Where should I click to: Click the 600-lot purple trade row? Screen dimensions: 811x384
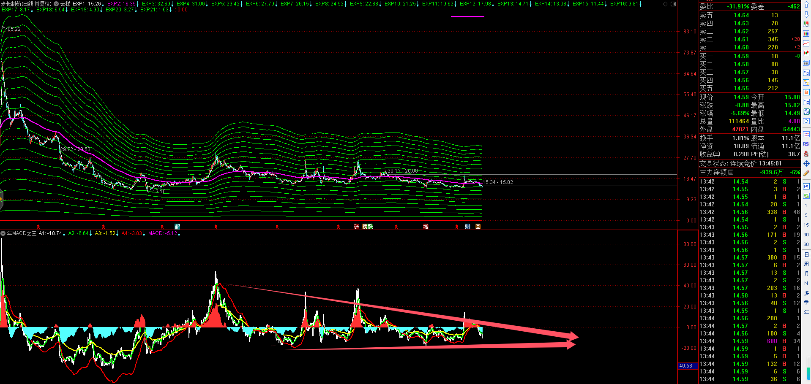[x=750, y=341]
